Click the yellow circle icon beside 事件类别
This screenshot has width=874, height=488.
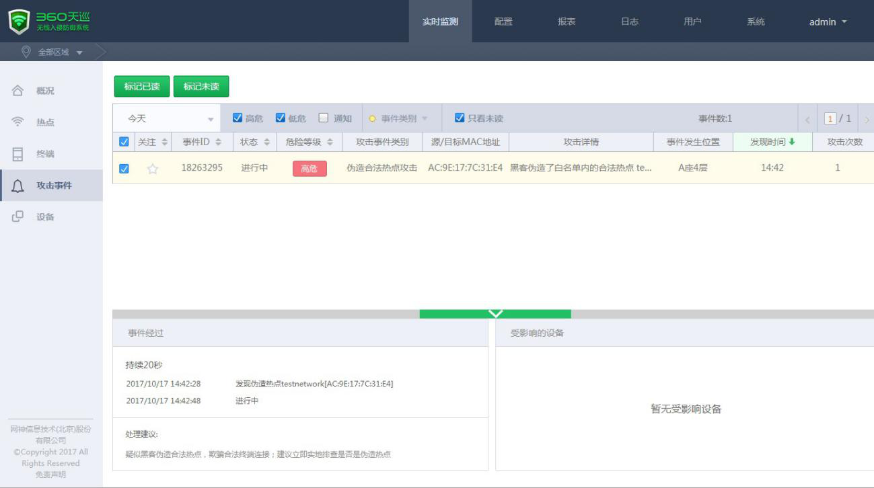[x=372, y=119]
